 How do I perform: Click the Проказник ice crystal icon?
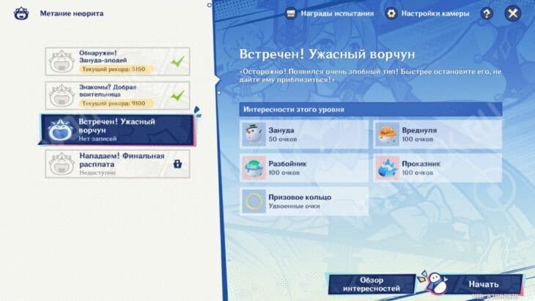[x=387, y=168]
